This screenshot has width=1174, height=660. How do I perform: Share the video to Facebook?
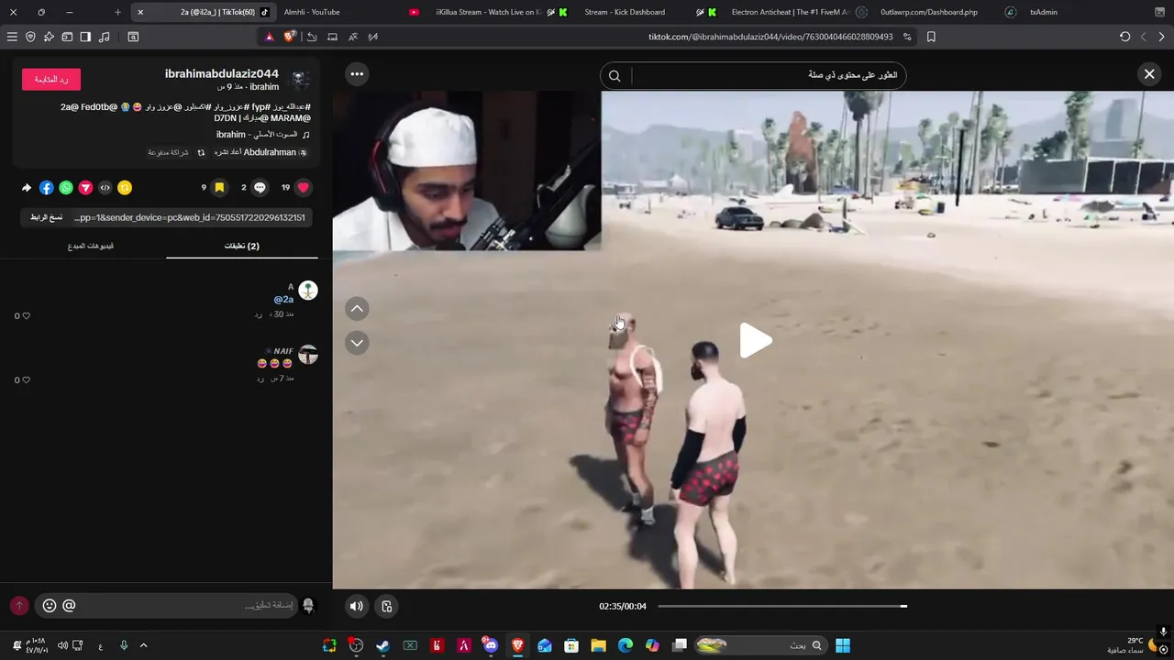46,187
